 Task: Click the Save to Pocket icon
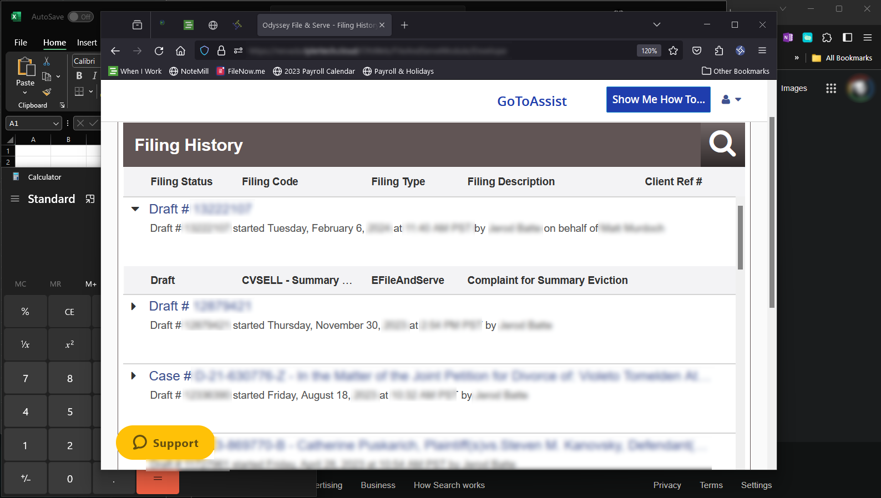click(697, 51)
